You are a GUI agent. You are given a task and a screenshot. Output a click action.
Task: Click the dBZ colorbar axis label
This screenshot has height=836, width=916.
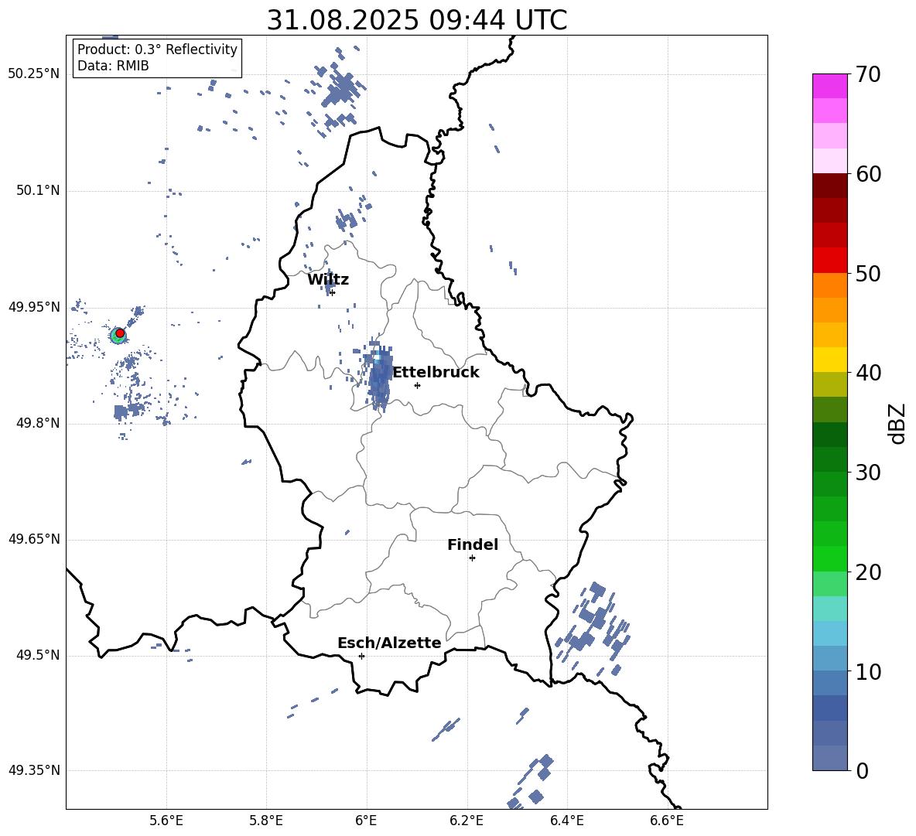pyautogui.click(x=898, y=423)
